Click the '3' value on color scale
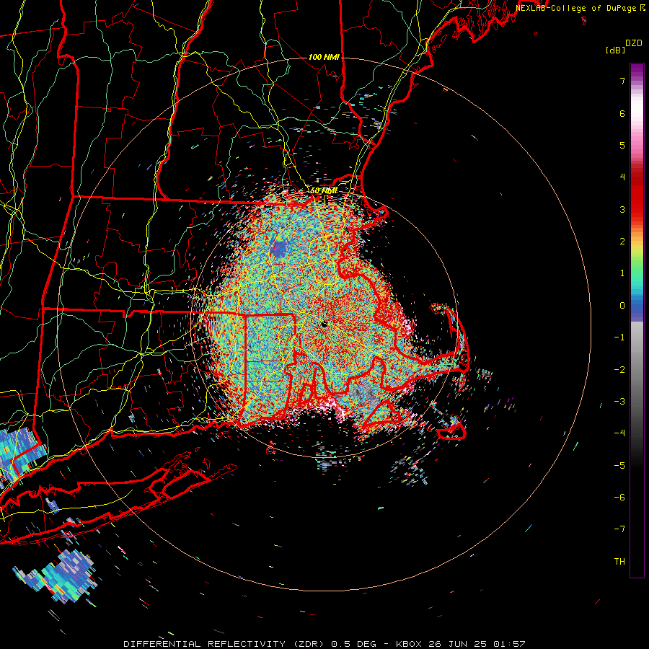 pyautogui.click(x=622, y=209)
